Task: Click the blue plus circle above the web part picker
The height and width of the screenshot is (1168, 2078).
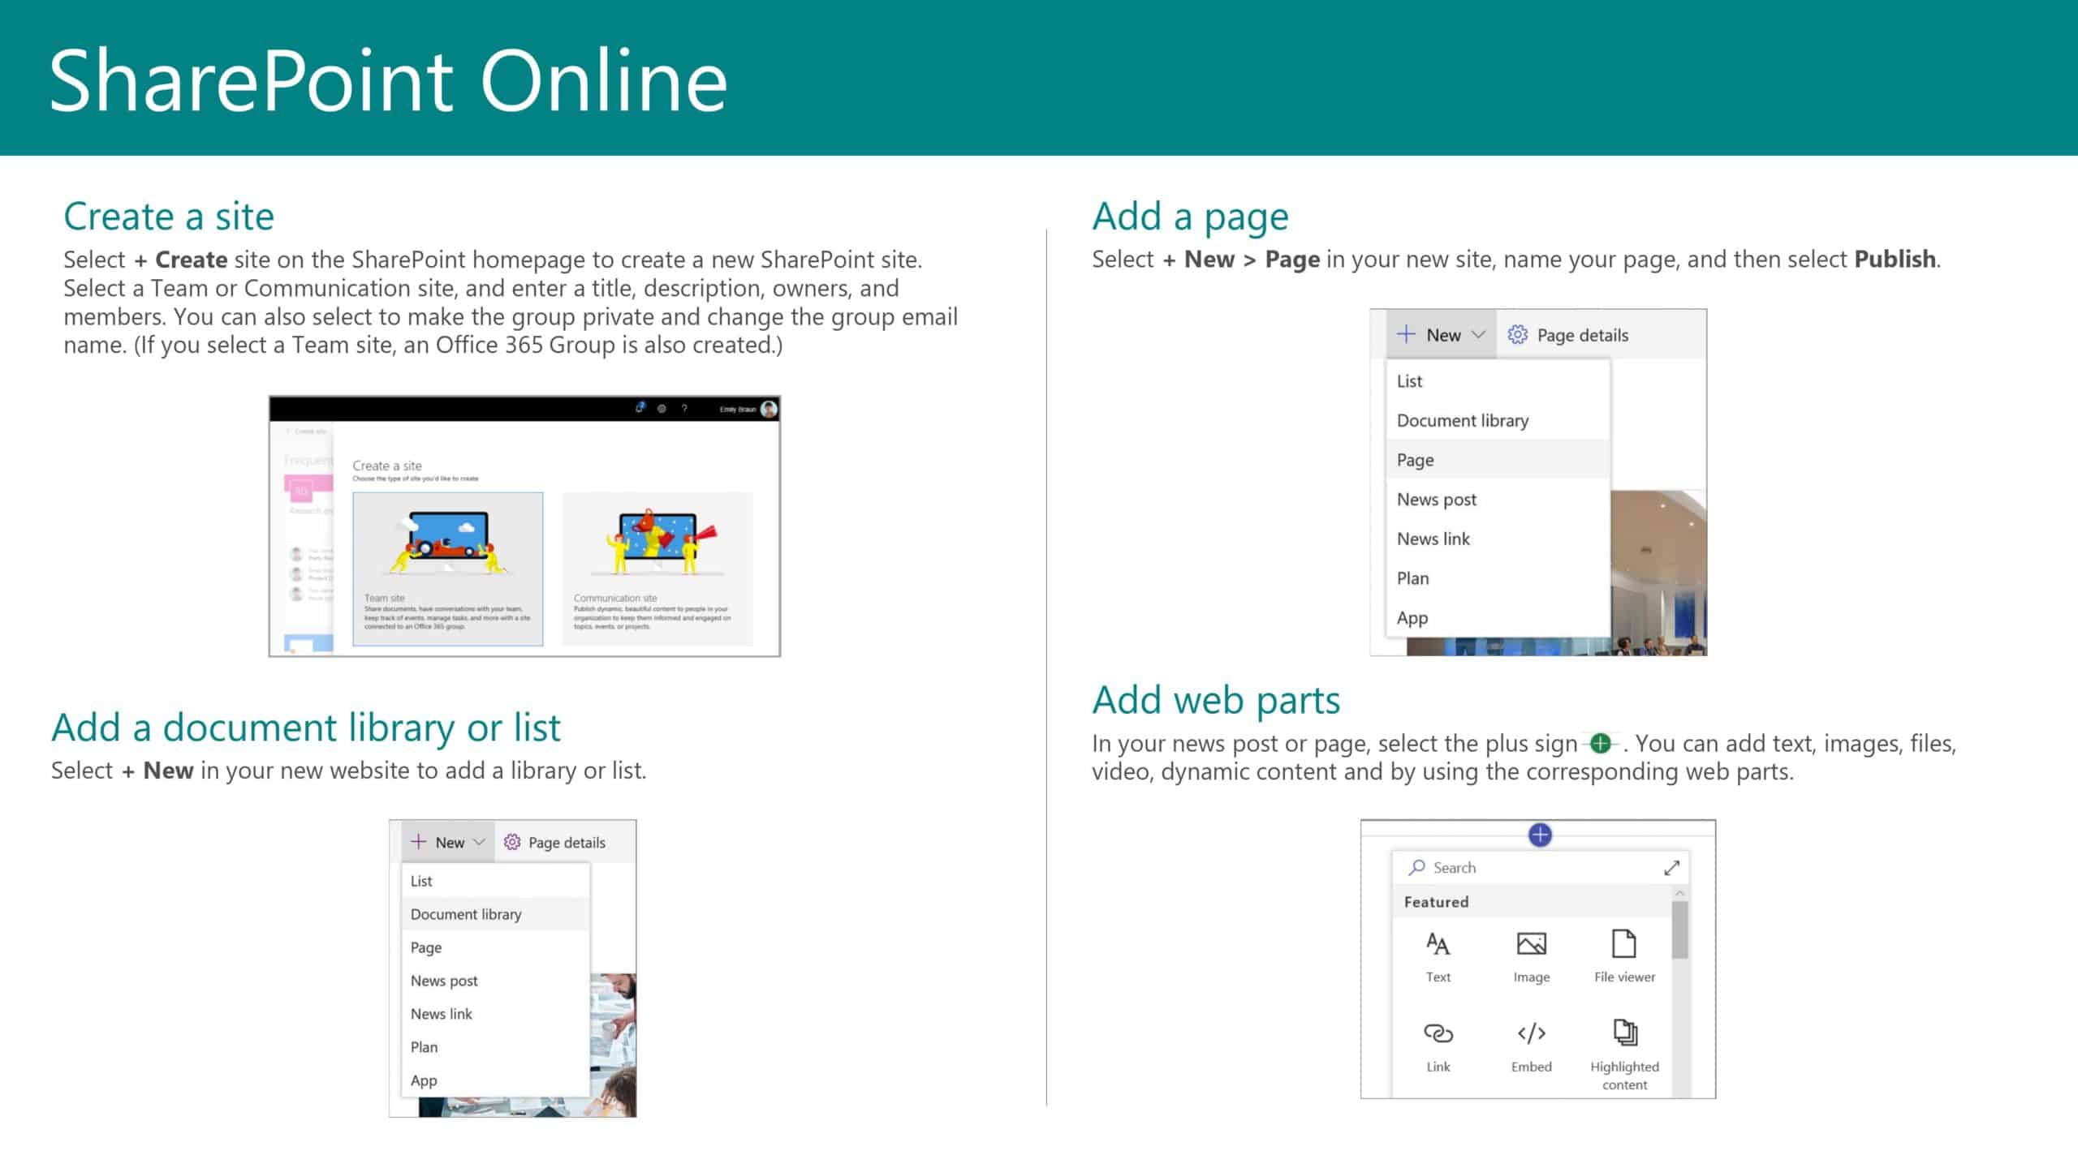Action: point(1540,835)
